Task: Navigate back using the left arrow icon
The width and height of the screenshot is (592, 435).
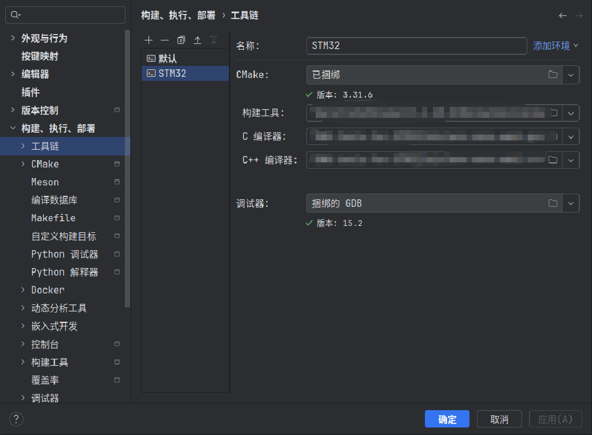Action: pyautogui.click(x=563, y=14)
